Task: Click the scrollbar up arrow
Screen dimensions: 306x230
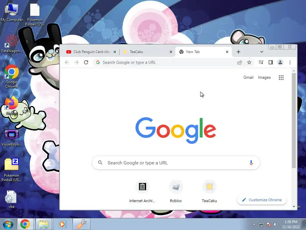Action: tap(294, 71)
